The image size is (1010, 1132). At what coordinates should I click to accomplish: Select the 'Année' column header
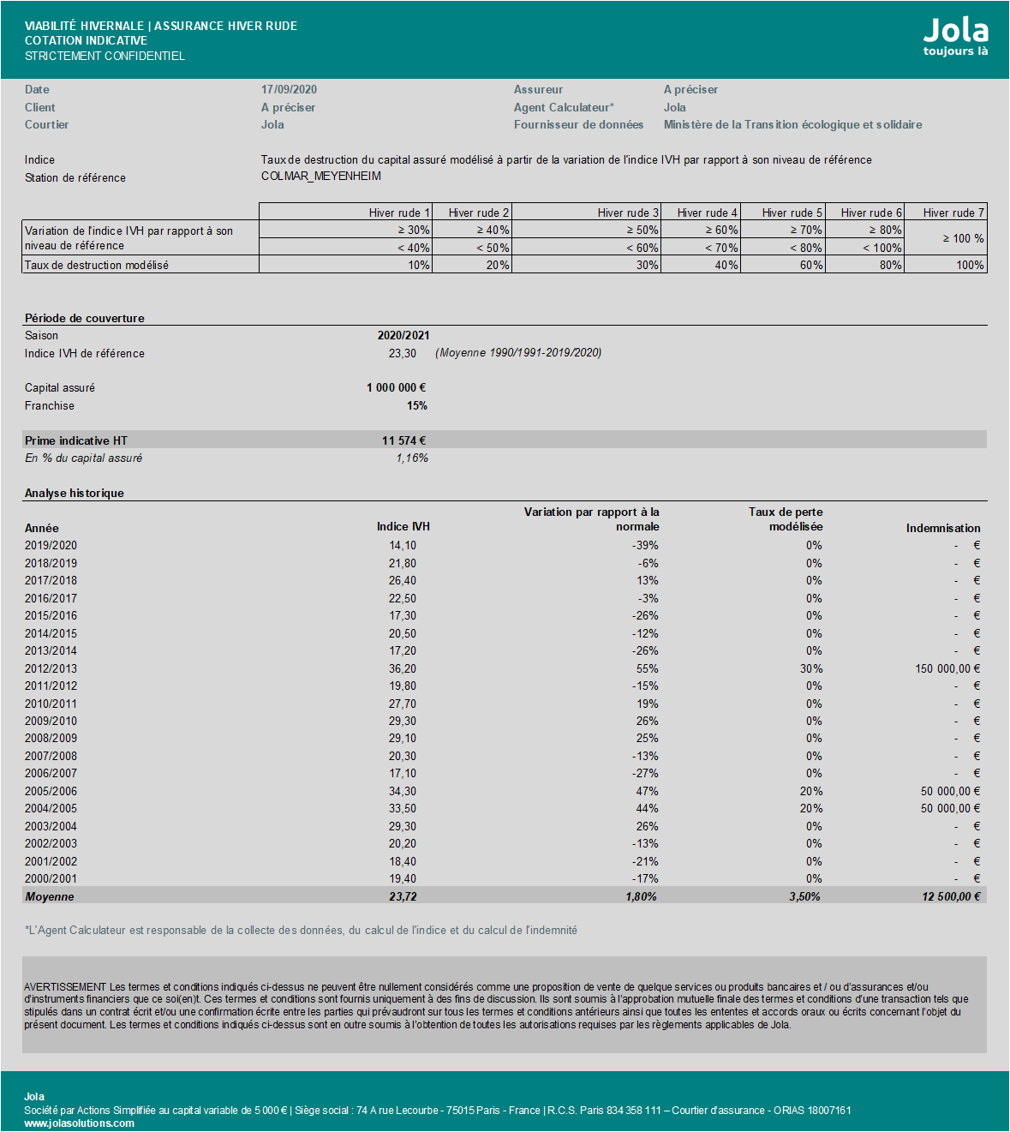click(42, 528)
